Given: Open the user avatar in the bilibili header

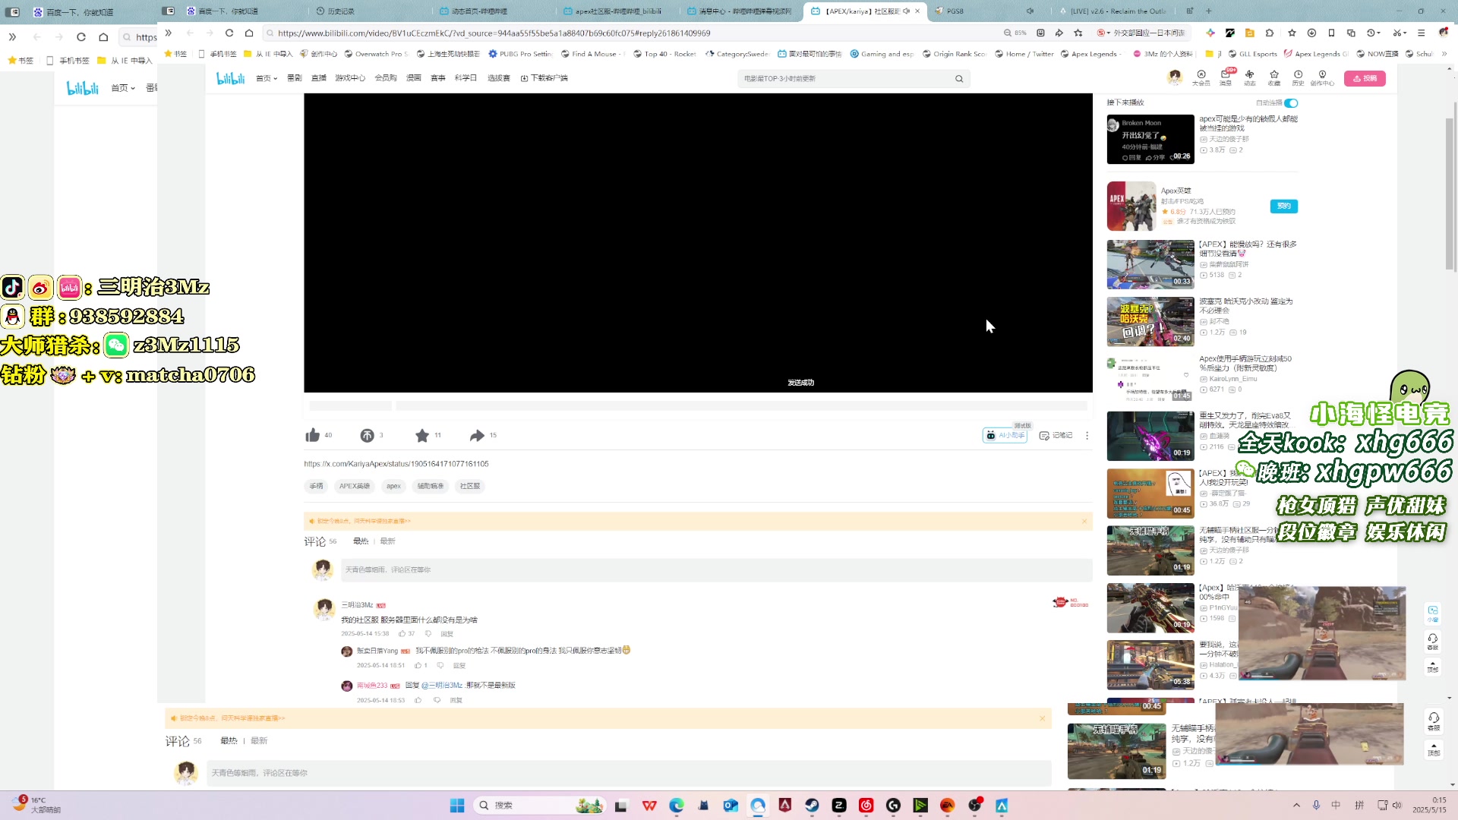Looking at the screenshot, I should (1175, 77).
